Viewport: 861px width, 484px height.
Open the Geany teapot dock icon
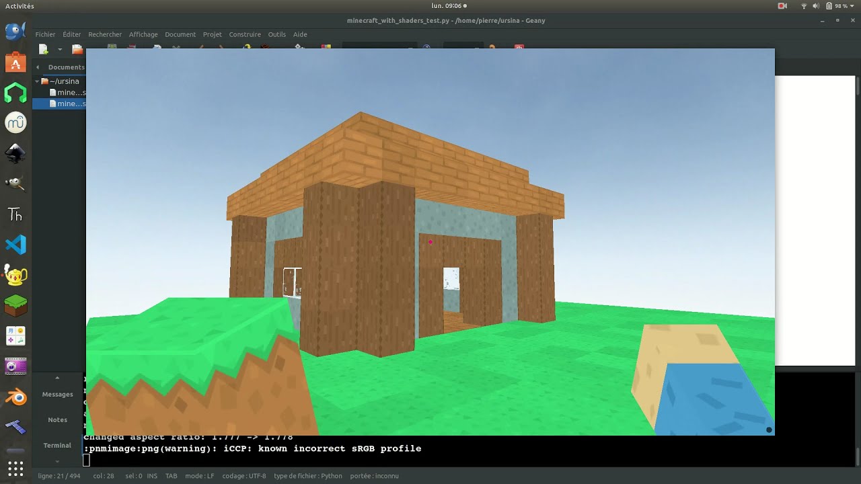tap(15, 275)
